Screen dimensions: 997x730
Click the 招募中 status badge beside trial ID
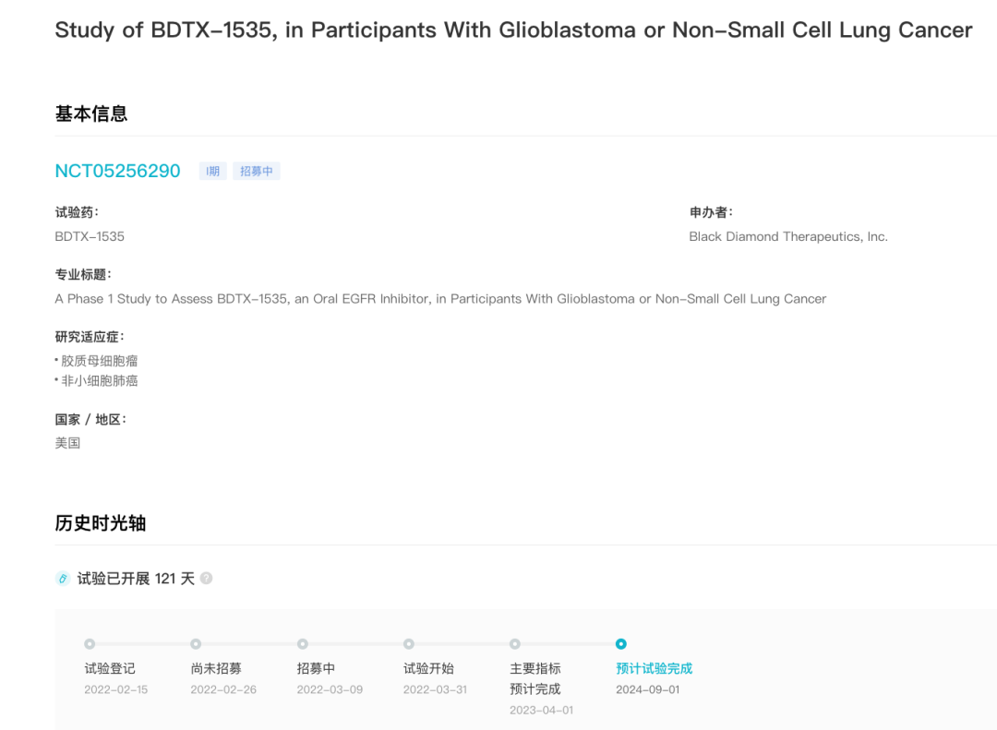[x=257, y=171]
